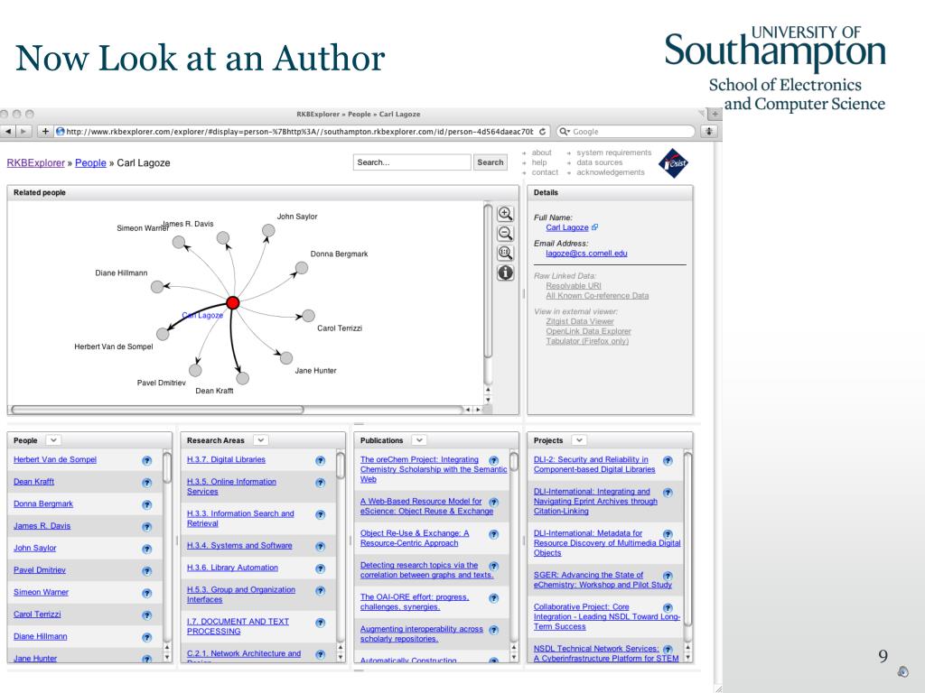Click the ReSIST diamond logo
This screenshot has height=693, width=925.
pos(673,163)
